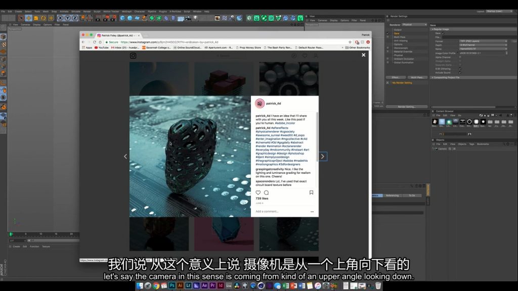The width and height of the screenshot is (518, 291).
Task: Select the Rotate tool in Cinema 4D toolbar
Action: coord(44,18)
